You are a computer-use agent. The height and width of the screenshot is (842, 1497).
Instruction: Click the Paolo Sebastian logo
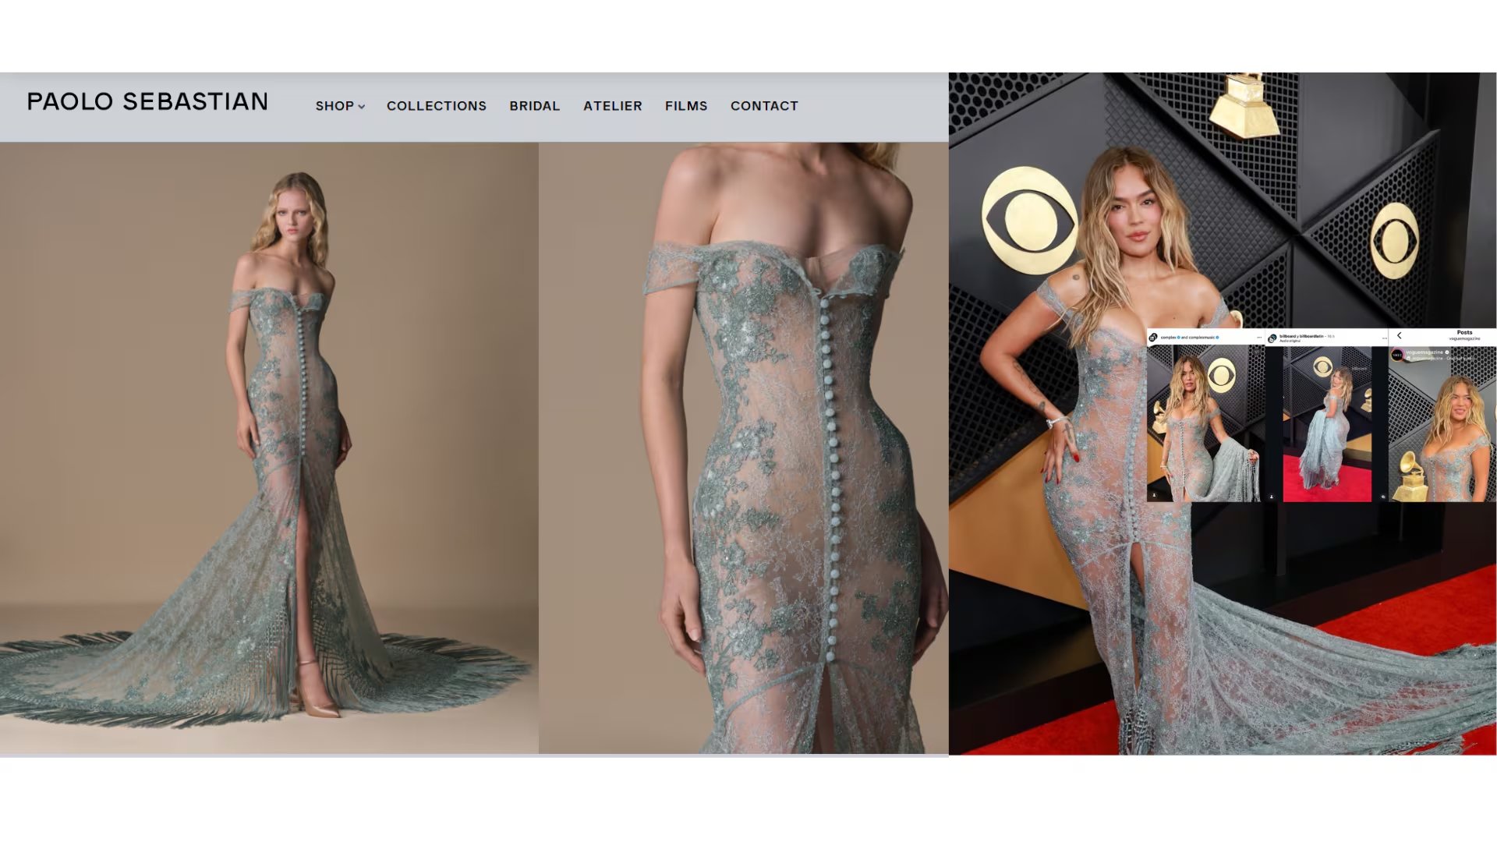(147, 102)
